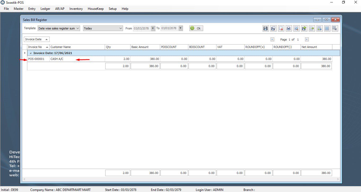The height and width of the screenshot is (192, 361).
Task: Open print preview magnifier icon
Action: [297, 28]
